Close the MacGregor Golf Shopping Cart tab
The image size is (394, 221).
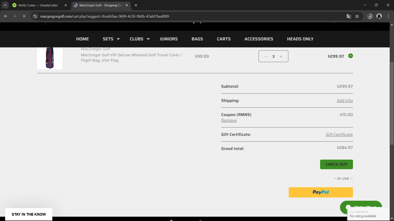127,5
